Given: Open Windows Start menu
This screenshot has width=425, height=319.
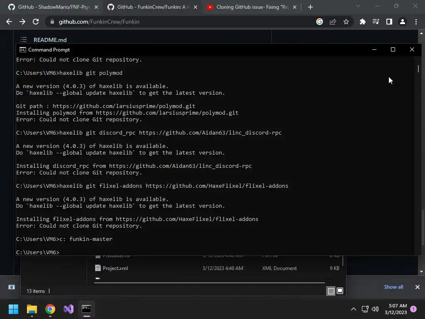Looking at the screenshot, I should [x=13, y=309].
